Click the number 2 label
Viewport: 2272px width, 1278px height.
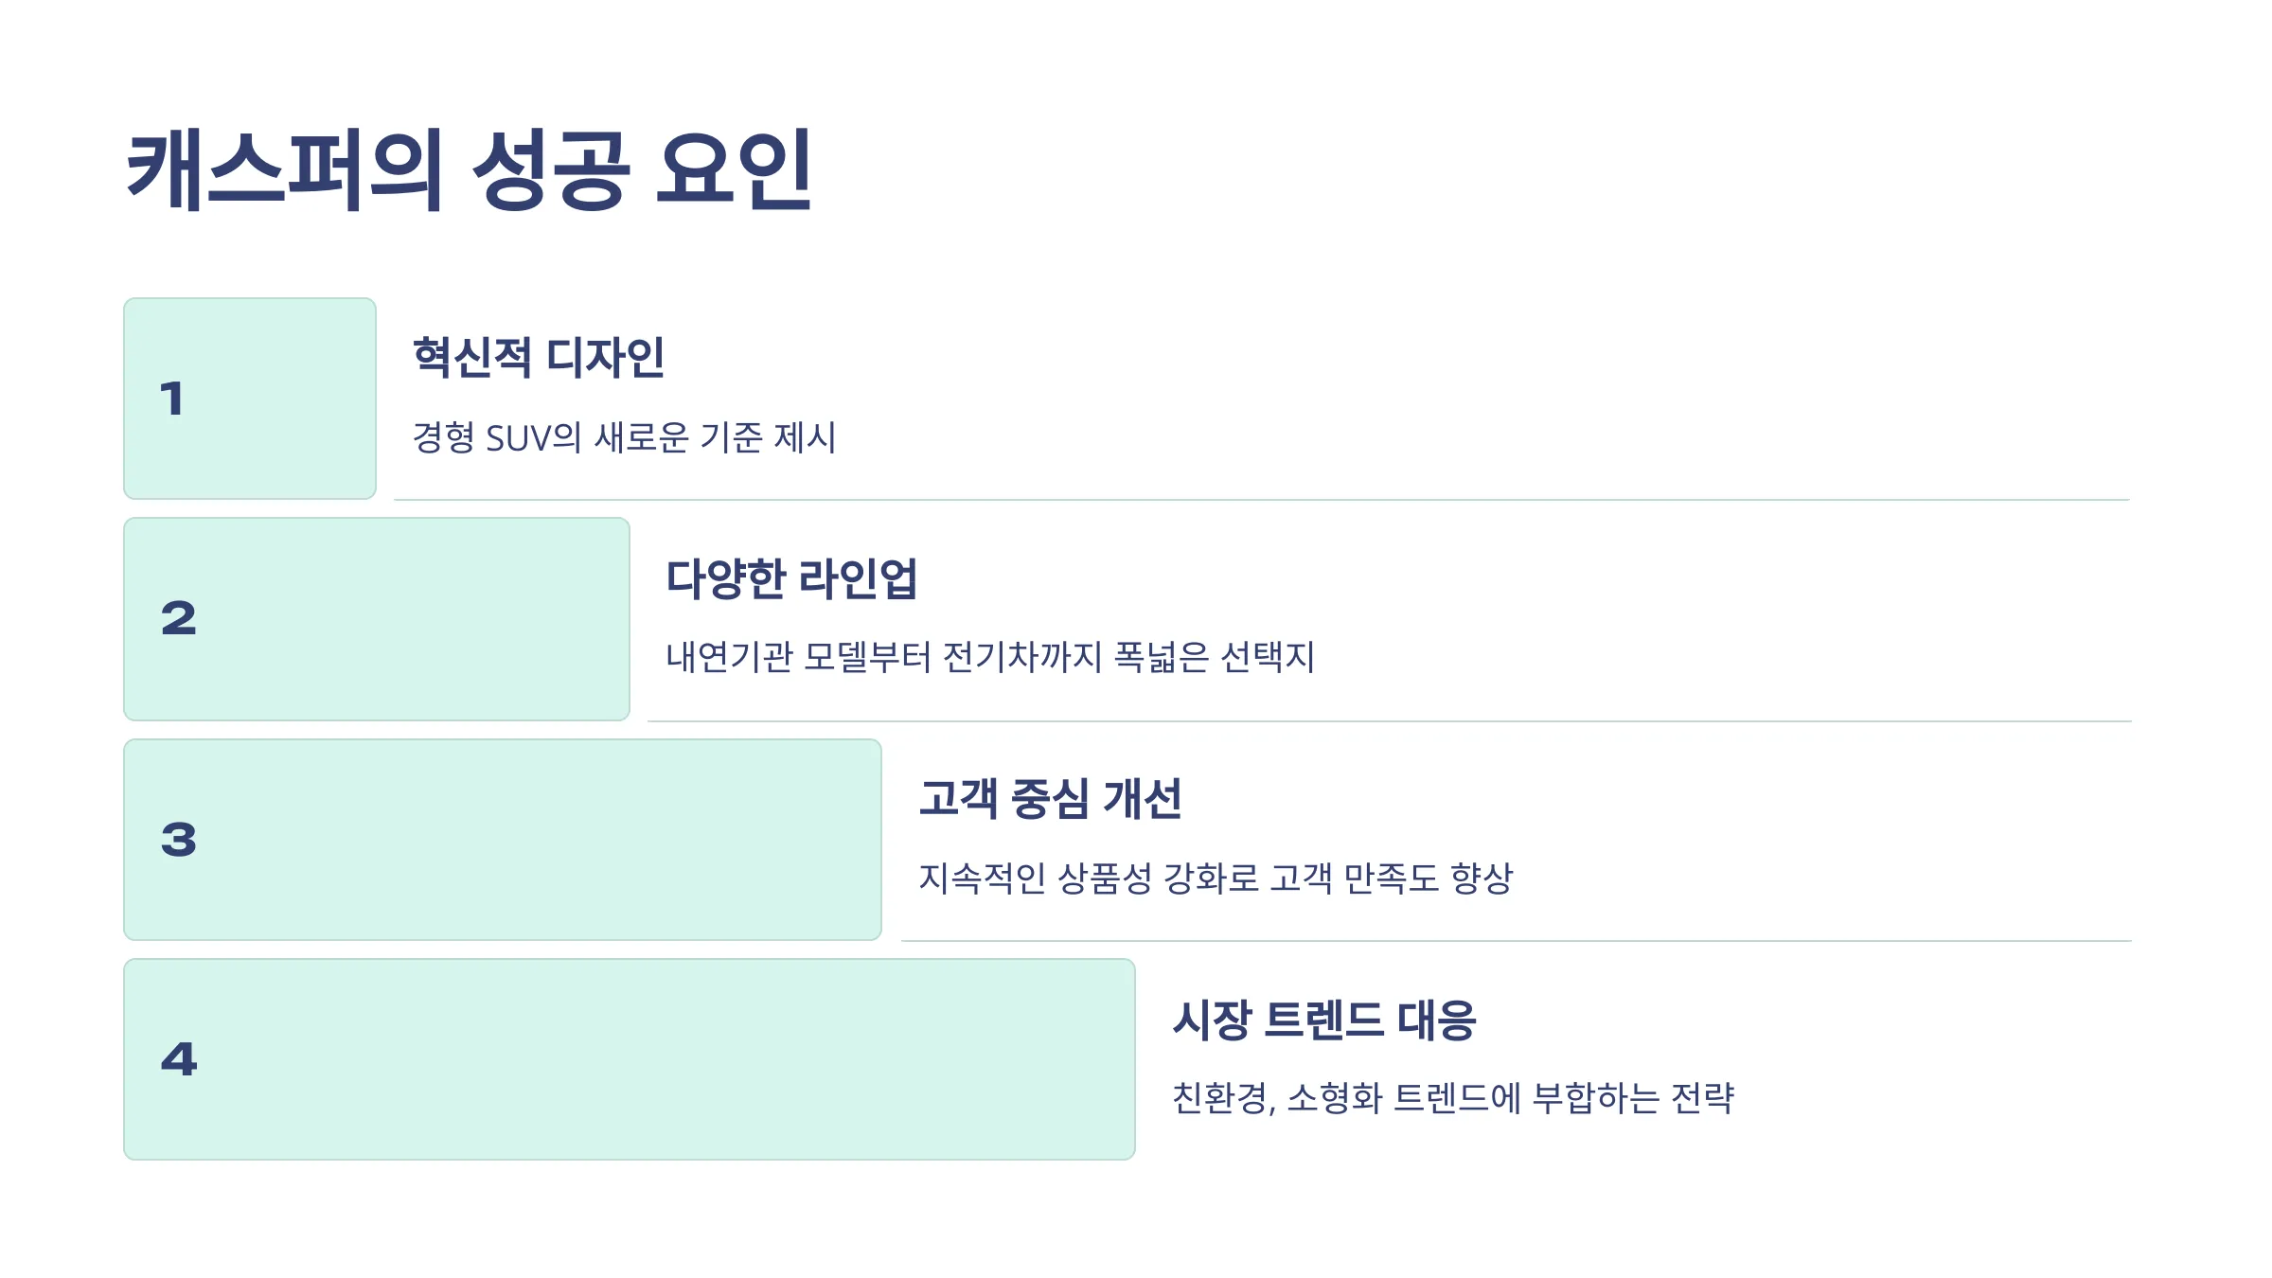tap(179, 619)
